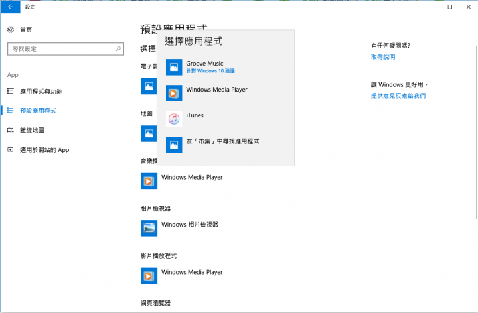The height and width of the screenshot is (313, 478).
Task: Change music player Windows Media Player label
Action: click(192, 177)
